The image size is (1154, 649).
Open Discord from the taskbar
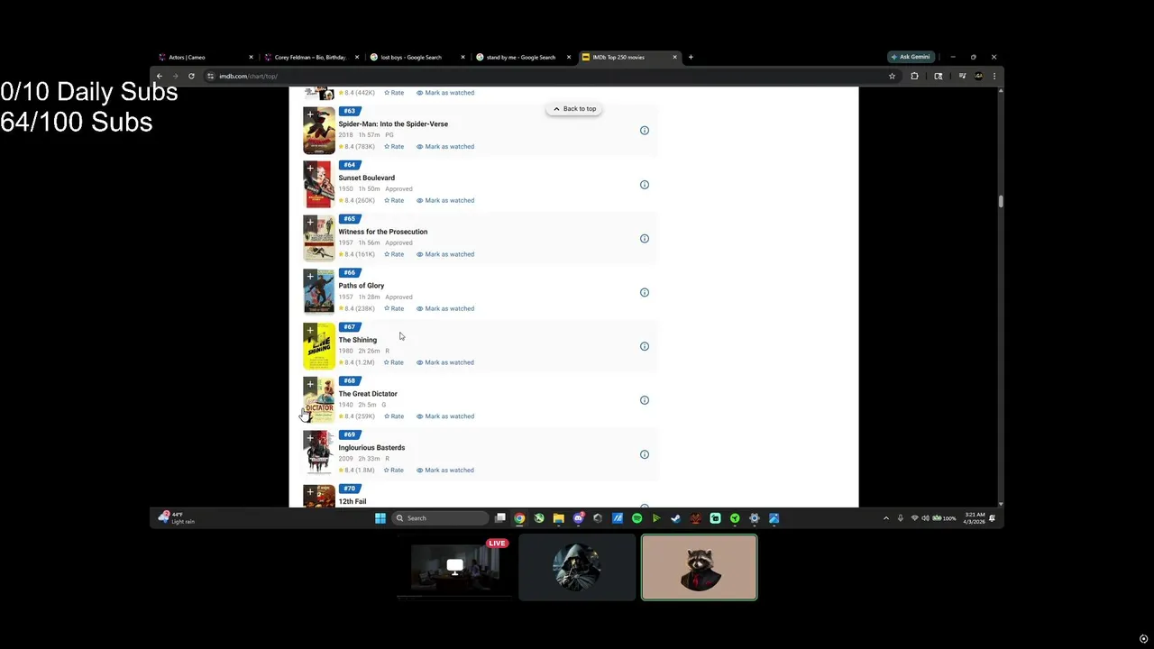[578, 518]
